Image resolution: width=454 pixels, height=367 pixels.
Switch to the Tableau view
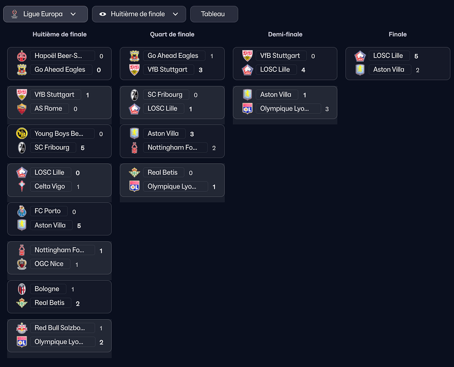pyautogui.click(x=214, y=14)
